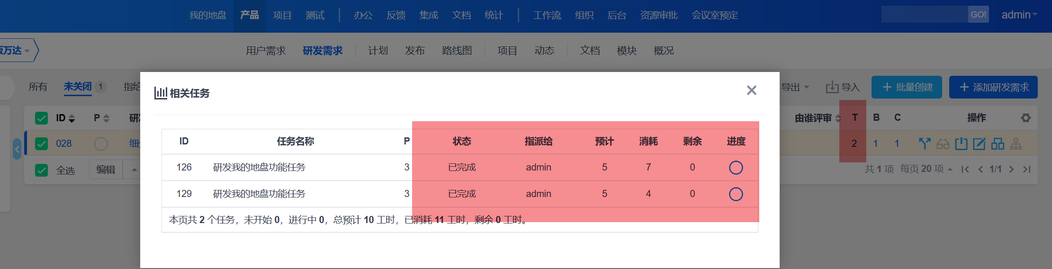Sort the table by ID column
The image size is (1052, 269).
pyautogui.click(x=66, y=118)
